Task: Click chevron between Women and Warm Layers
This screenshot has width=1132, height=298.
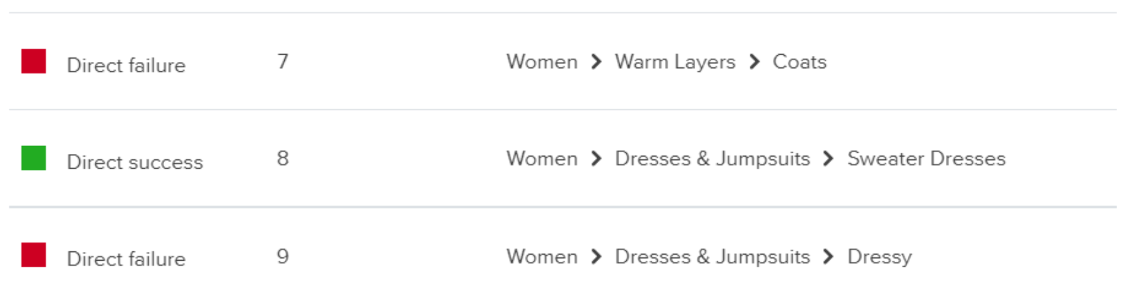Action: [x=596, y=62]
